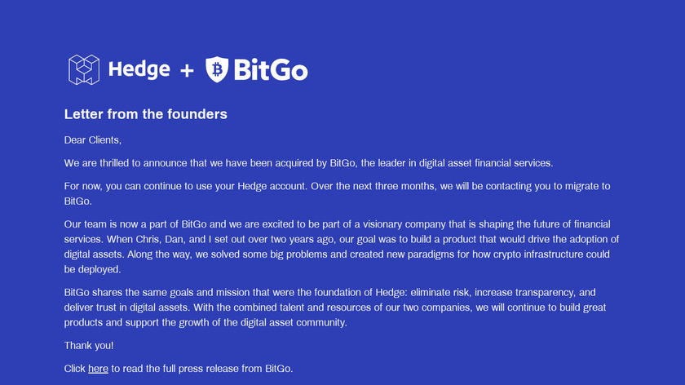Image resolution: width=685 pixels, height=385 pixels.
Task: Click the "Dear Clients," salutation
Action: 92,140
